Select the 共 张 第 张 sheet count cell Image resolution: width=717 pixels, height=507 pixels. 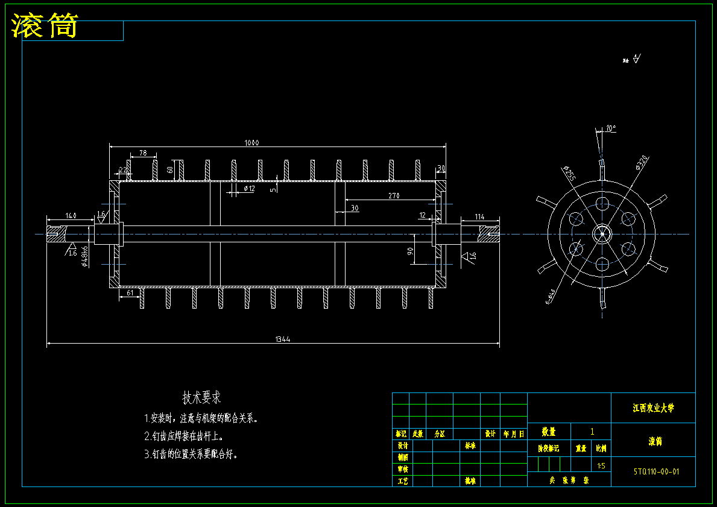[569, 480]
